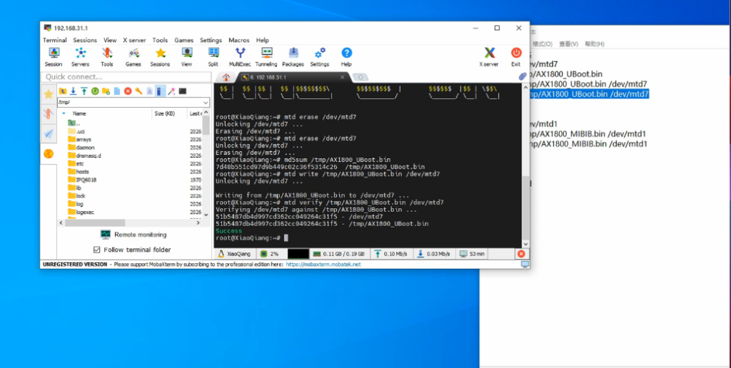Click the Quick connect input field
Screen dimensions: 731x368
(126, 77)
